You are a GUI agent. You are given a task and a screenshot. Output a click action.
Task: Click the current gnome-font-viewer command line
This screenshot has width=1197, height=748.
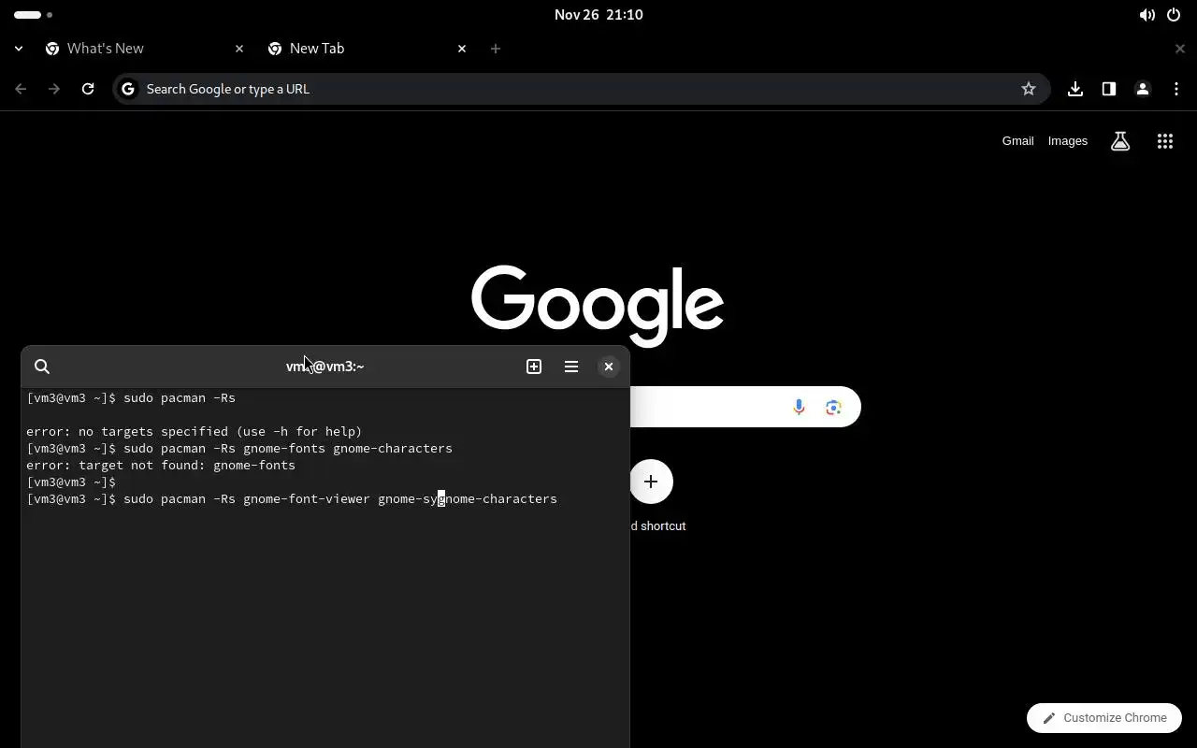coord(292,498)
